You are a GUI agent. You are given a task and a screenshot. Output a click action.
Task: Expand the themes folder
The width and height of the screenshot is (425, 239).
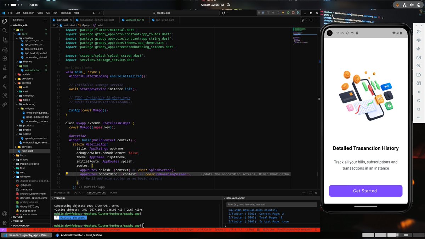click(27, 62)
